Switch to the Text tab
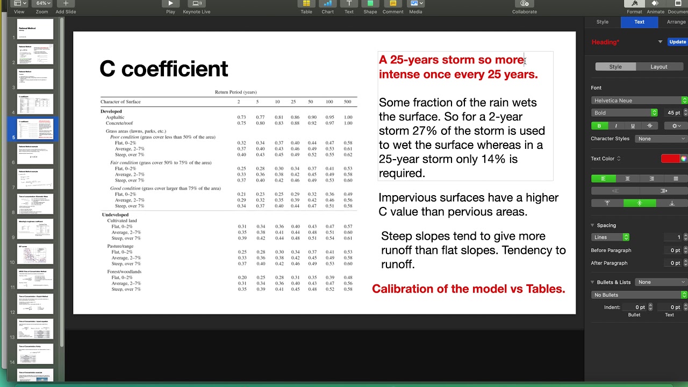The image size is (688, 387). (639, 22)
